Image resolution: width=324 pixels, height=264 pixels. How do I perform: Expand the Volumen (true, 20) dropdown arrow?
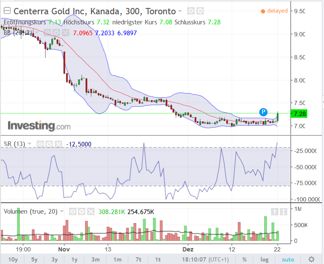click(62, 212)
